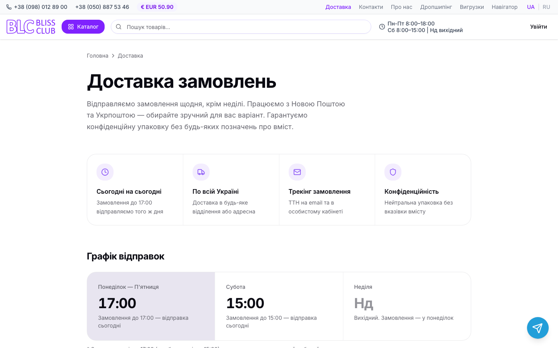Click the Графік відправок heading
Viewport: 558px width, 348px height.
click(x=126, y=256)
